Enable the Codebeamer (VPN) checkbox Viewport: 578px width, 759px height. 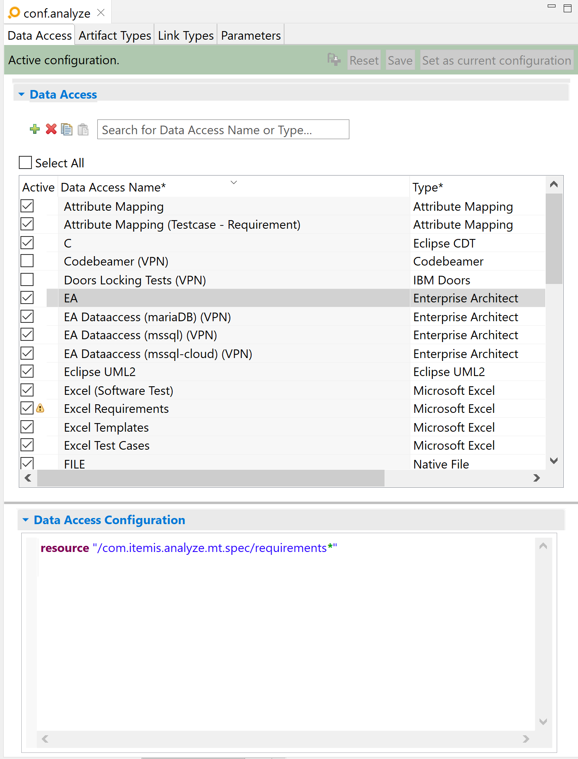coord(27,261)
